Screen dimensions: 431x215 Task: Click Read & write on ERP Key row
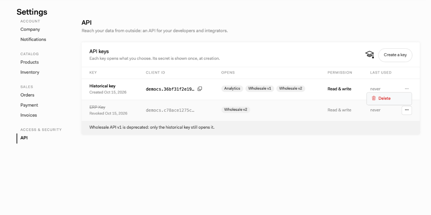(x=339, y=110)
